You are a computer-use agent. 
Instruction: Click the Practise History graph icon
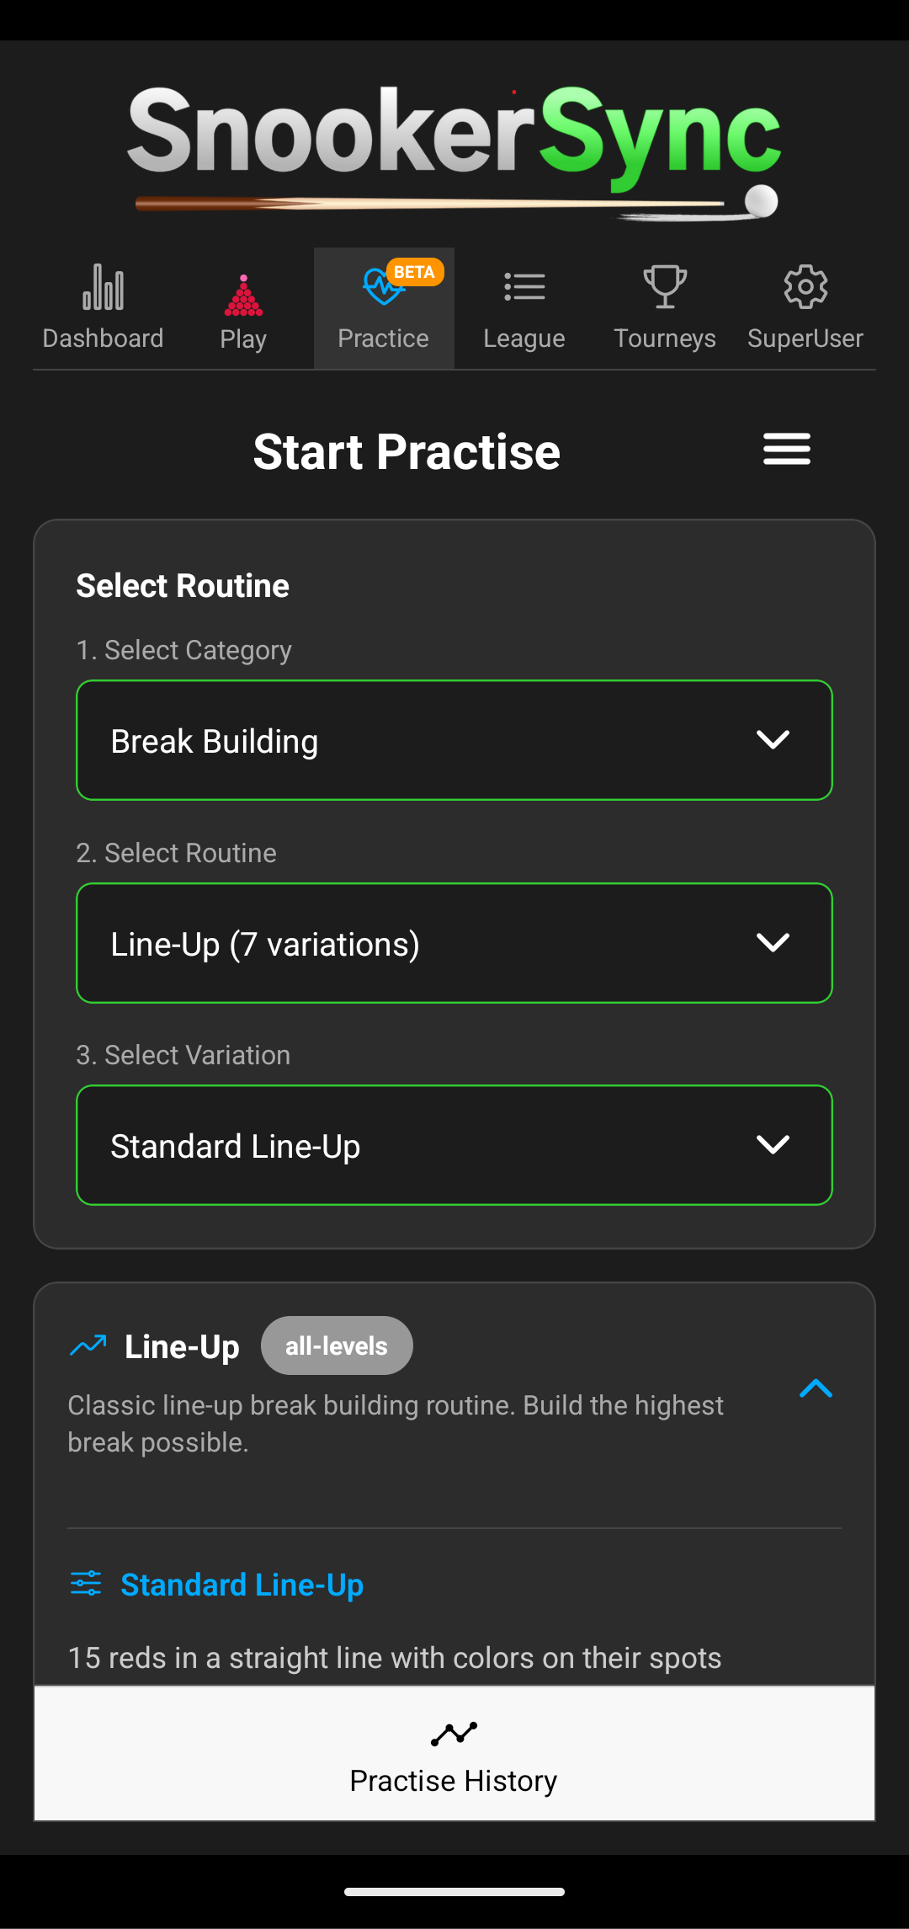(454, 1734)
